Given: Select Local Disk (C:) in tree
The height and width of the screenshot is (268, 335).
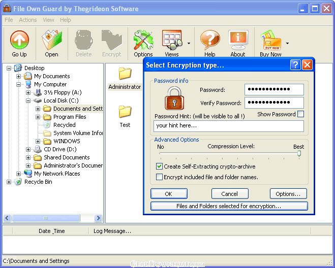Looking at the screenshot, I should [61, 100].
